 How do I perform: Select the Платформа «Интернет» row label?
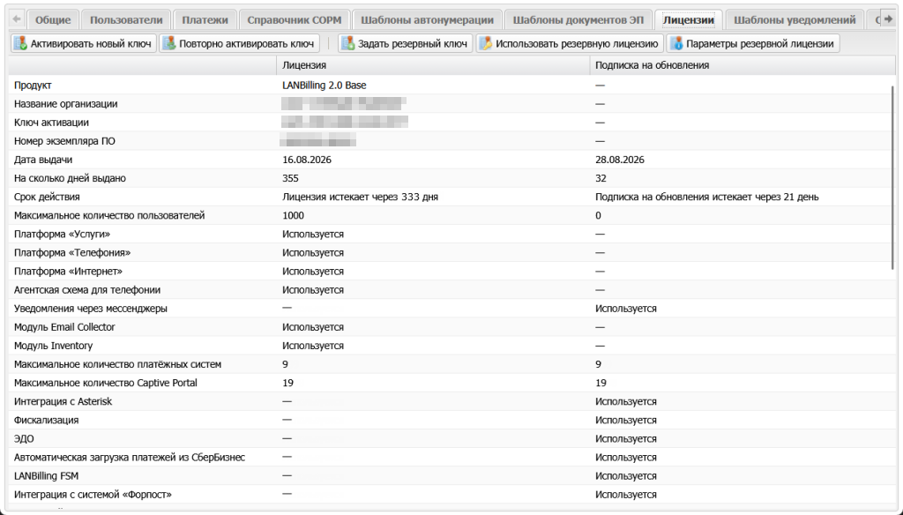pos(68,272)
